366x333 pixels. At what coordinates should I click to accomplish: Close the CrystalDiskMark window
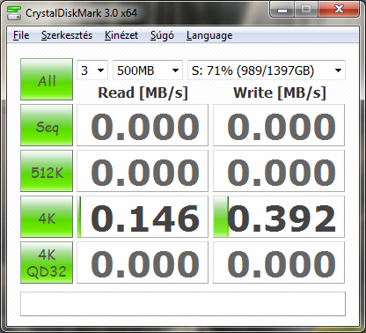pyautogui.click(x=339, y=10)
